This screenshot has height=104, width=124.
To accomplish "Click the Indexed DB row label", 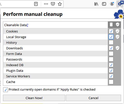I will tap(15, 65).
